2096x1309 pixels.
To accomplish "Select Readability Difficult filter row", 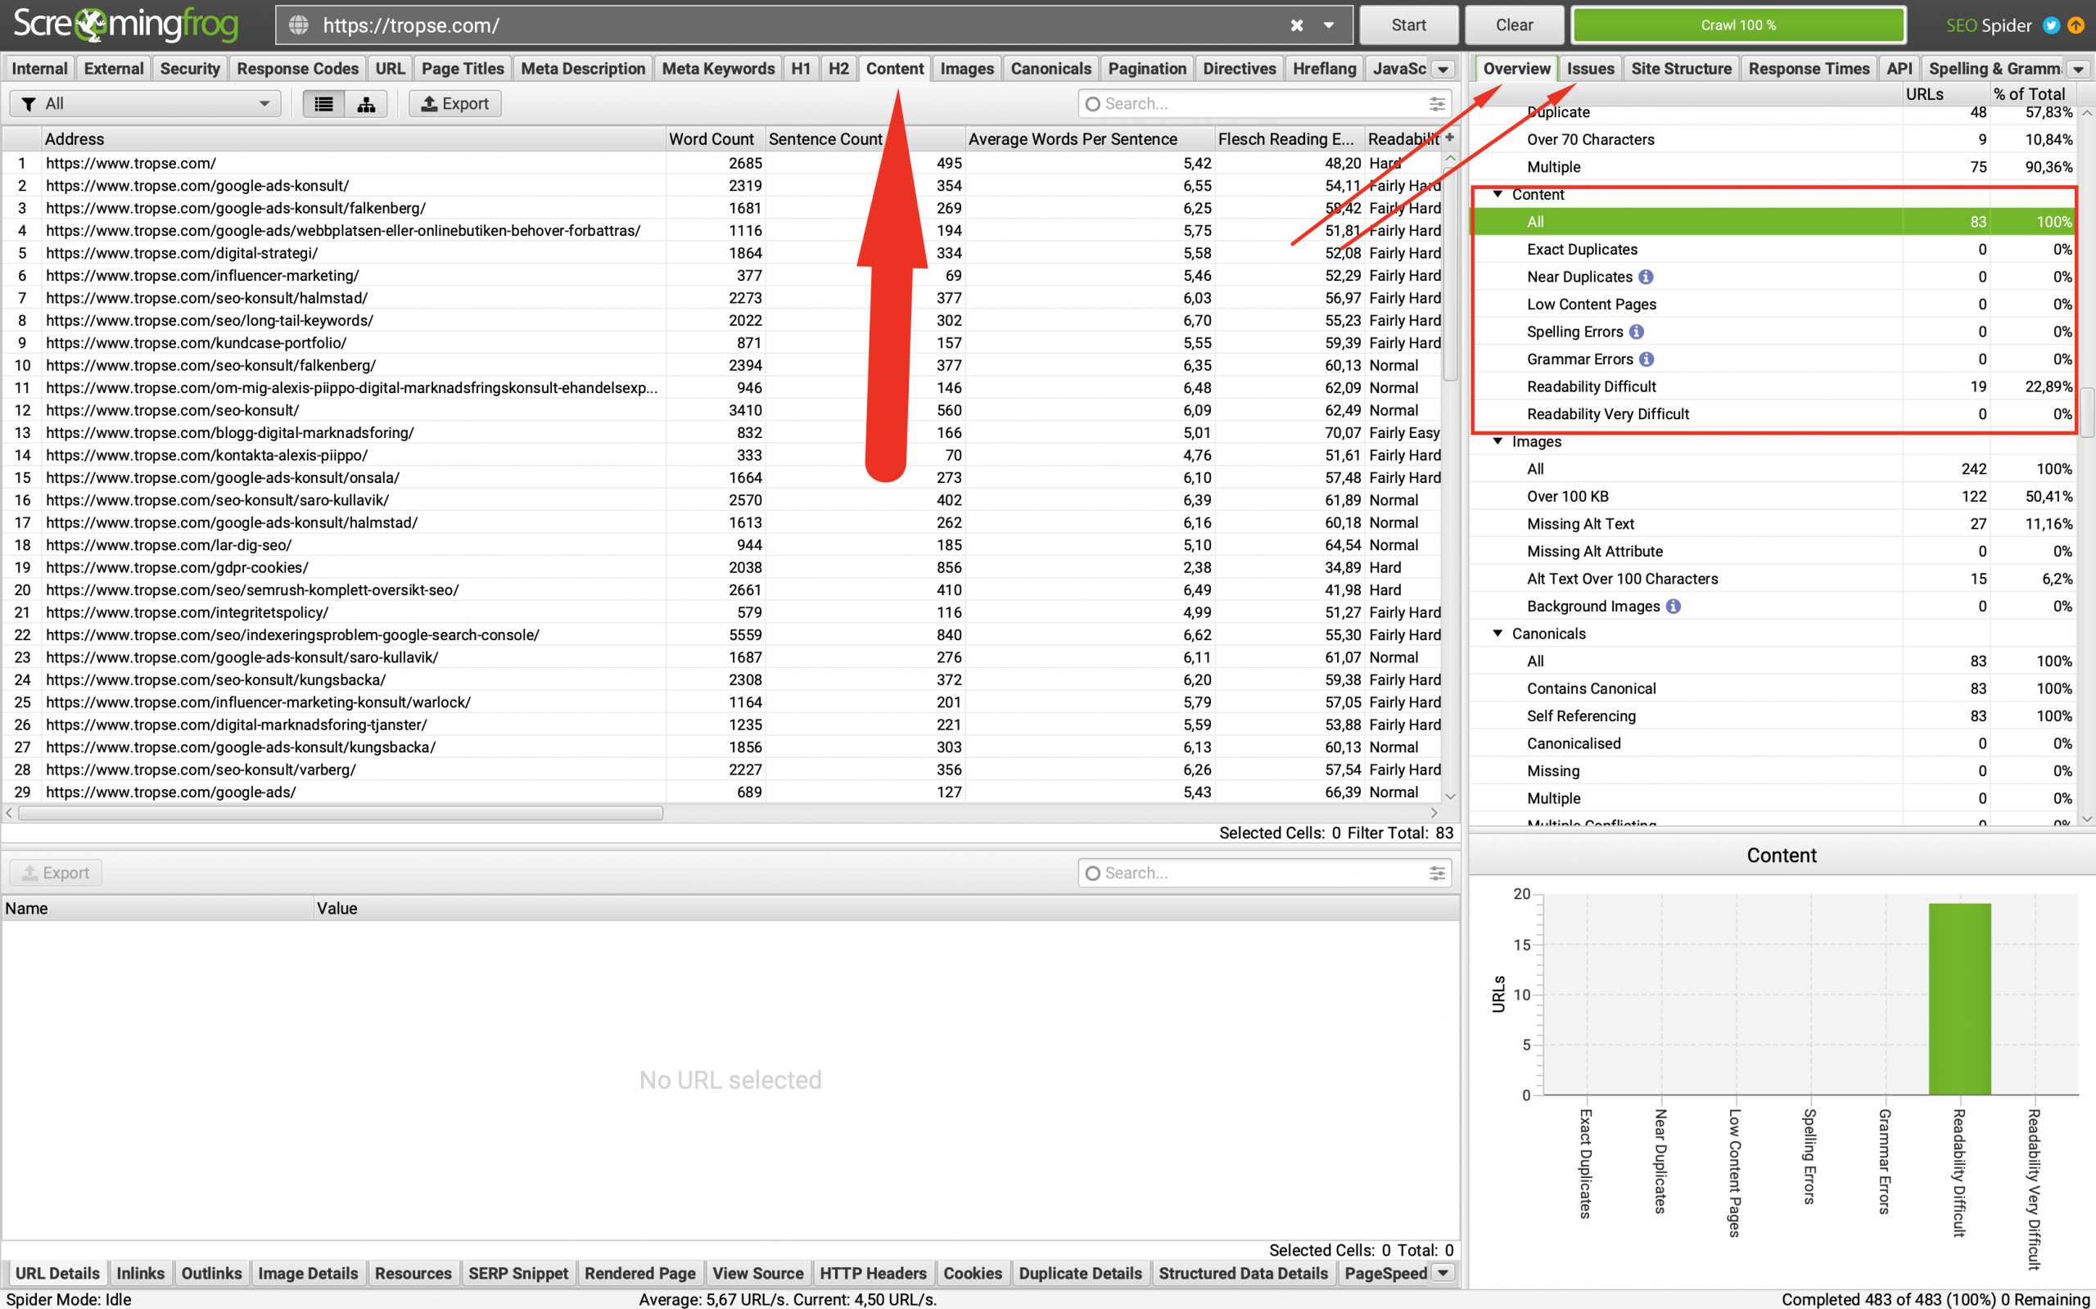I will [x=1773, y=386].
